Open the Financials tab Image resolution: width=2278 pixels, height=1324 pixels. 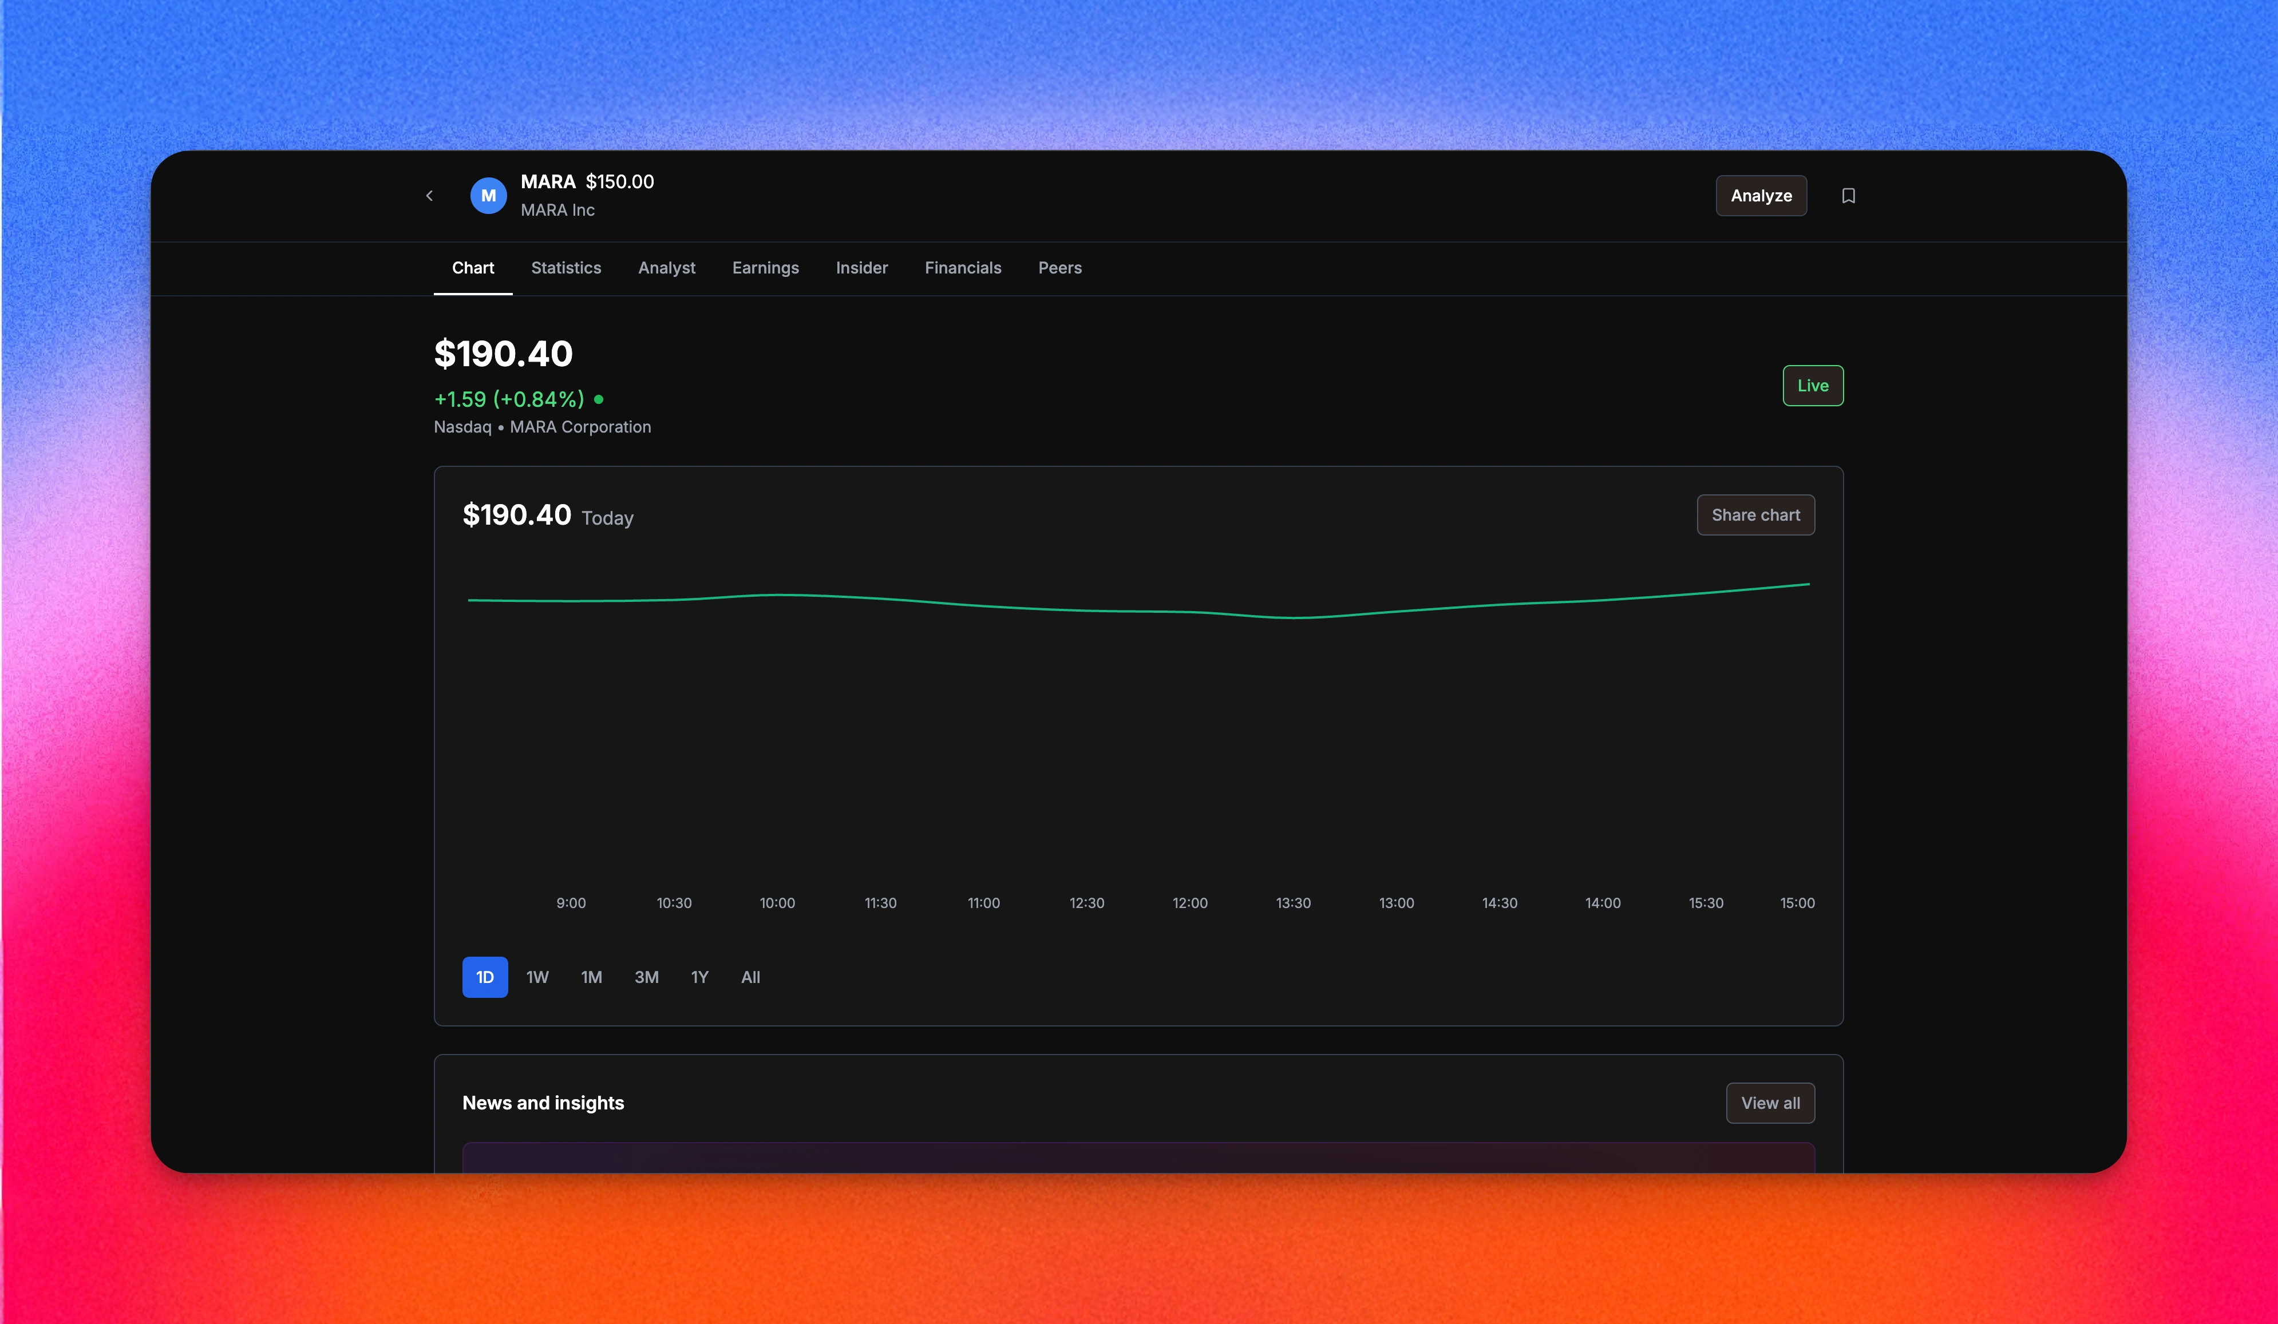[x=963, y=268]
